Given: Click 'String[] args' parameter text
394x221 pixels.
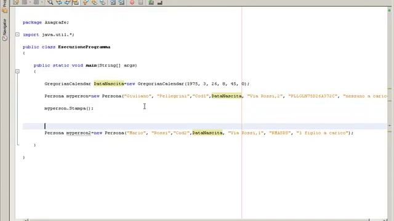Looking at the screenshot, I should pyautogui.click(x=118, y=66).
